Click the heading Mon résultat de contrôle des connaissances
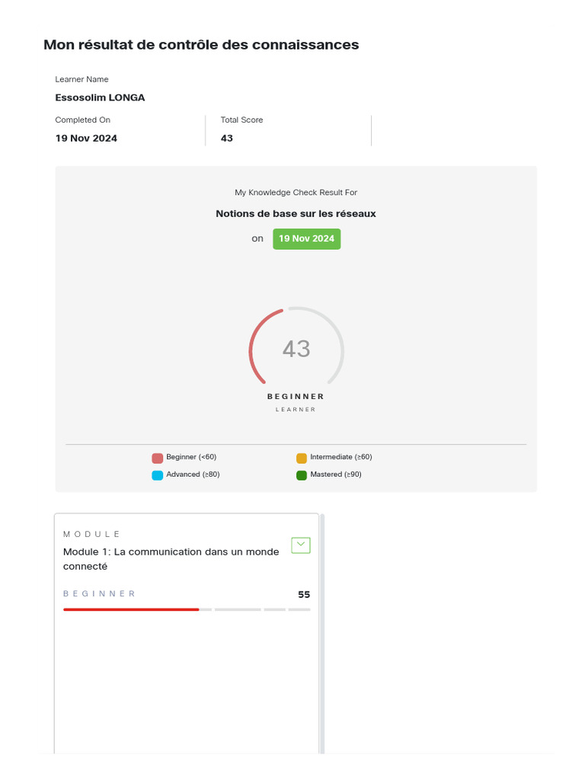The width and height of the screenshot is (585, 780). pyautogui.click(x=201, y=45)
